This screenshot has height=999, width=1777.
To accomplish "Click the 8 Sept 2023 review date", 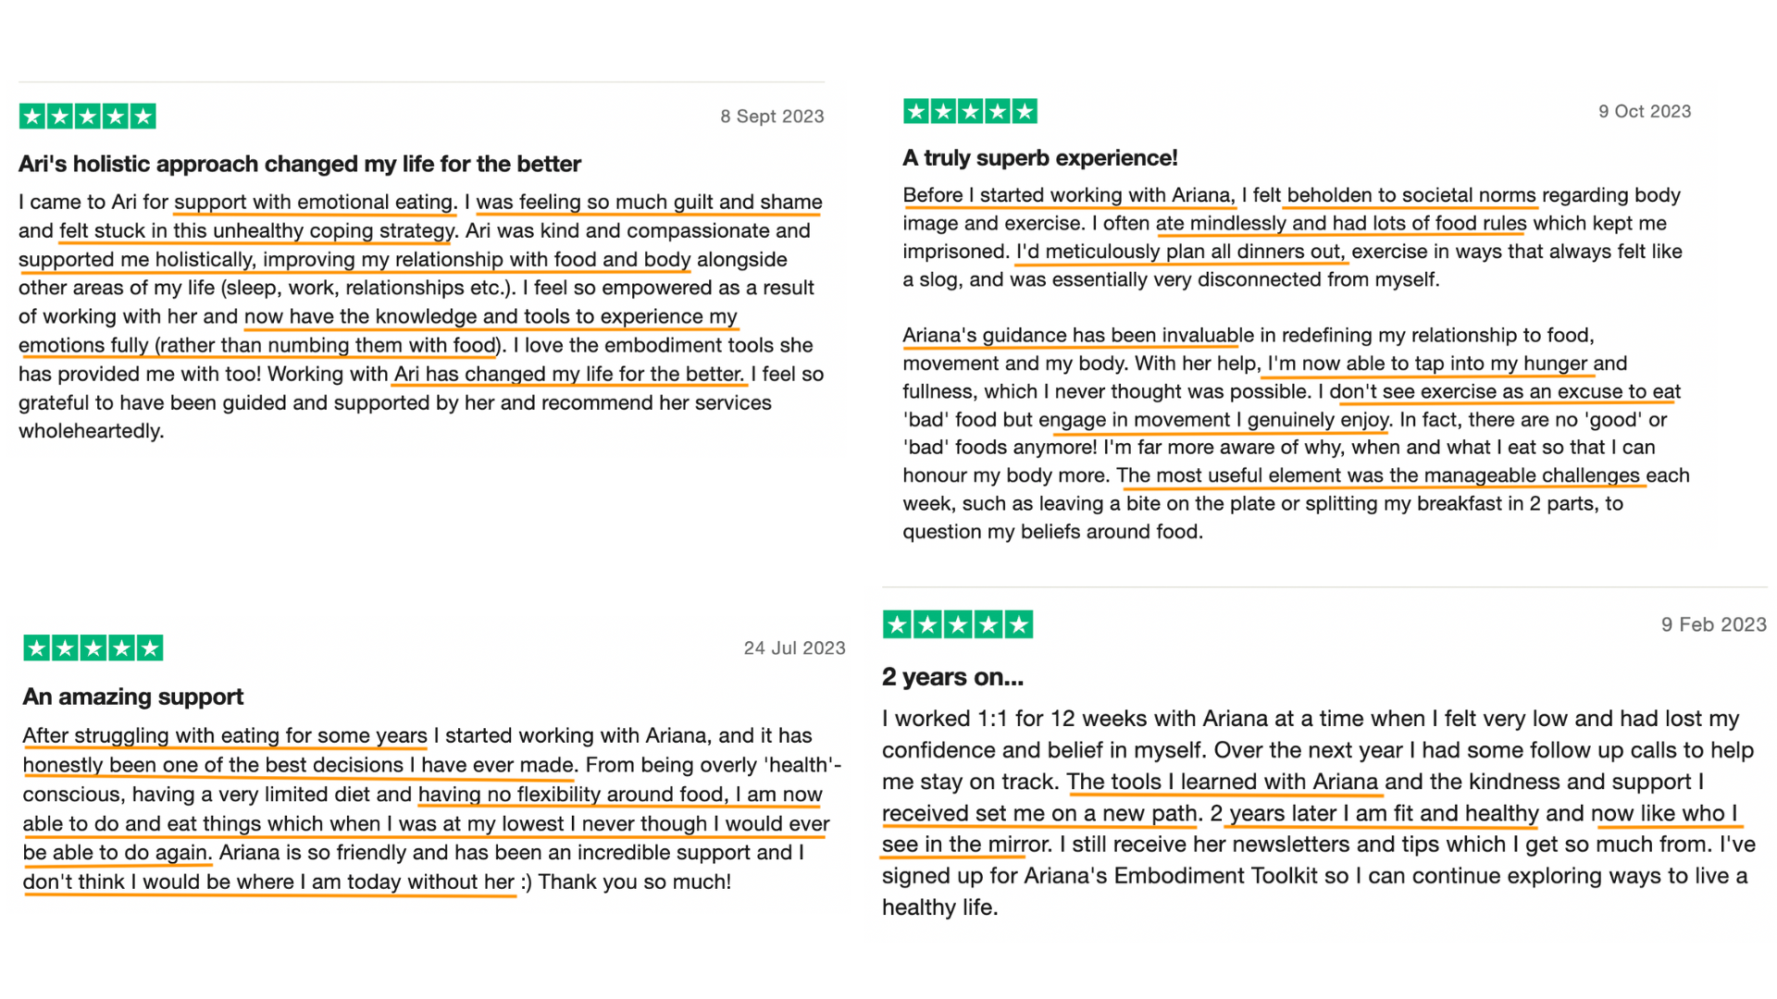I will 773,117.
